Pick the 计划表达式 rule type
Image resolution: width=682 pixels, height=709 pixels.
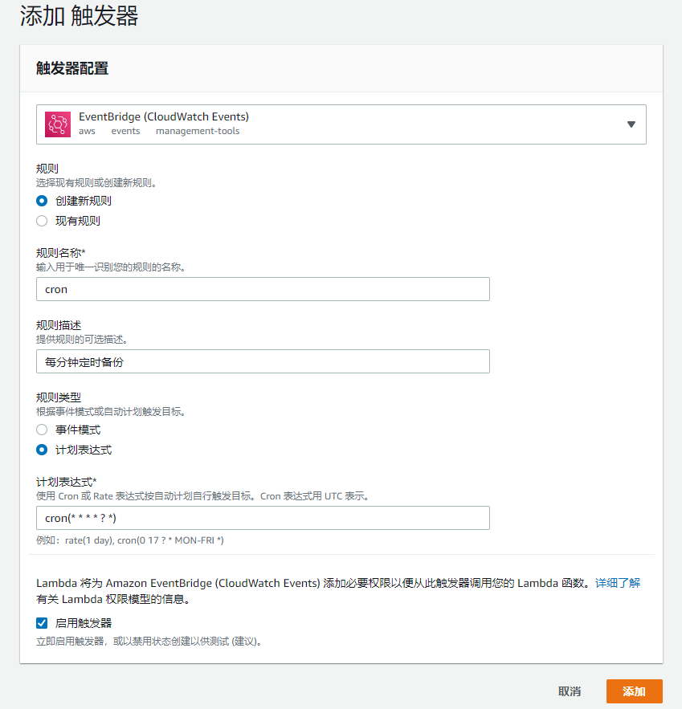pyautogui.click(x=42, y=450)
